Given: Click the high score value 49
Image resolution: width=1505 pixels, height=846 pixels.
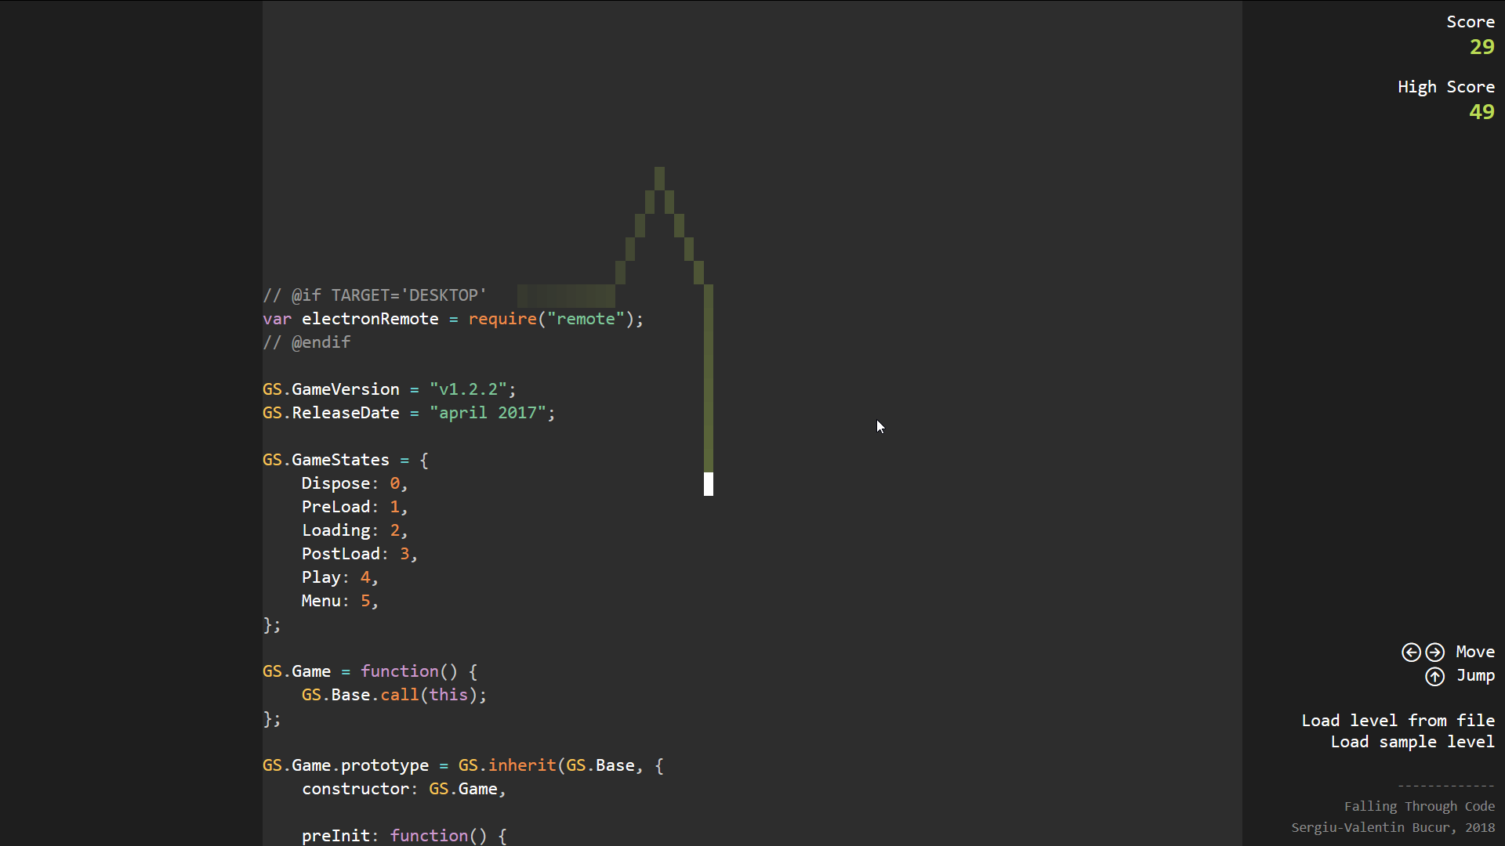Looking at the screenshot, I should [x=1481, y=112].
